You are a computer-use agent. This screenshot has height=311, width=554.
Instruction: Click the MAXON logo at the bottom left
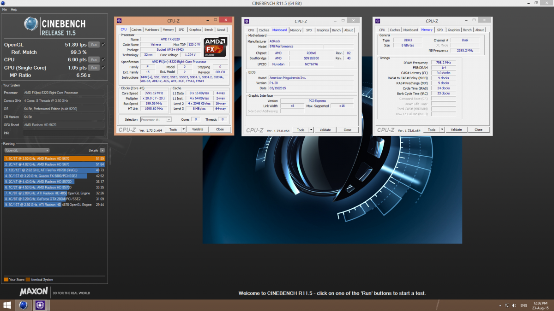(34, 292)
